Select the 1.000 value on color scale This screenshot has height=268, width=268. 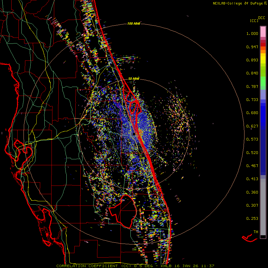pos(252,33)
